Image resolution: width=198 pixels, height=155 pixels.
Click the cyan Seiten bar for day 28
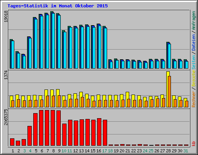169,56
